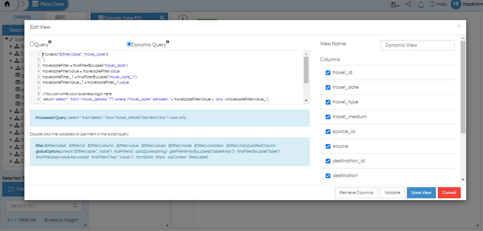Viewport: 483px width, 231px height.
Task: Click the Cancel button
Action: 449,193
